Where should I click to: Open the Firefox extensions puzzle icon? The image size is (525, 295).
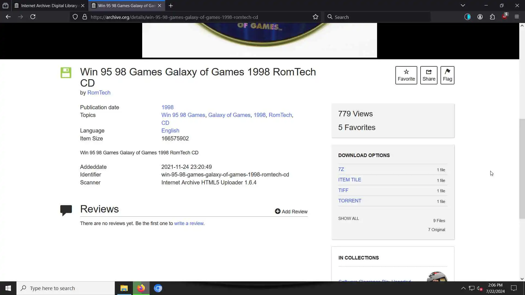[492, 17]
